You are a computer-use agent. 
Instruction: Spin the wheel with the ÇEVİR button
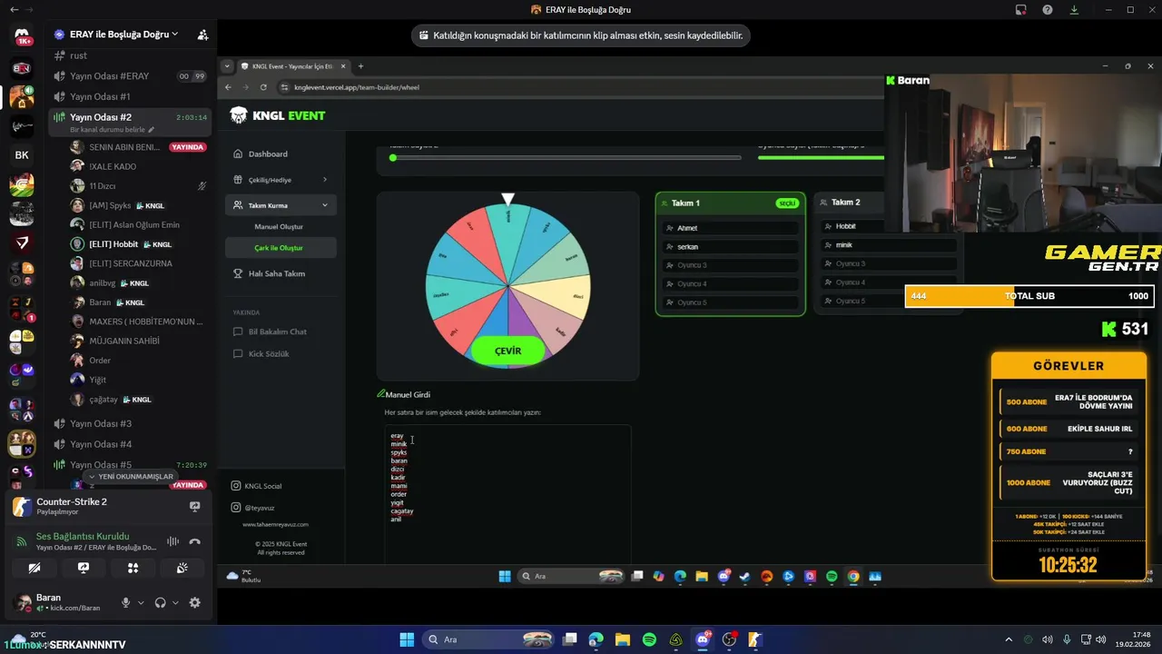(x=508, y=351)
